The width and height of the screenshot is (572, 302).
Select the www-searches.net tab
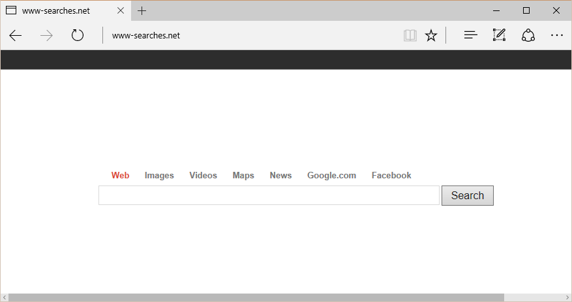(65, 10)
